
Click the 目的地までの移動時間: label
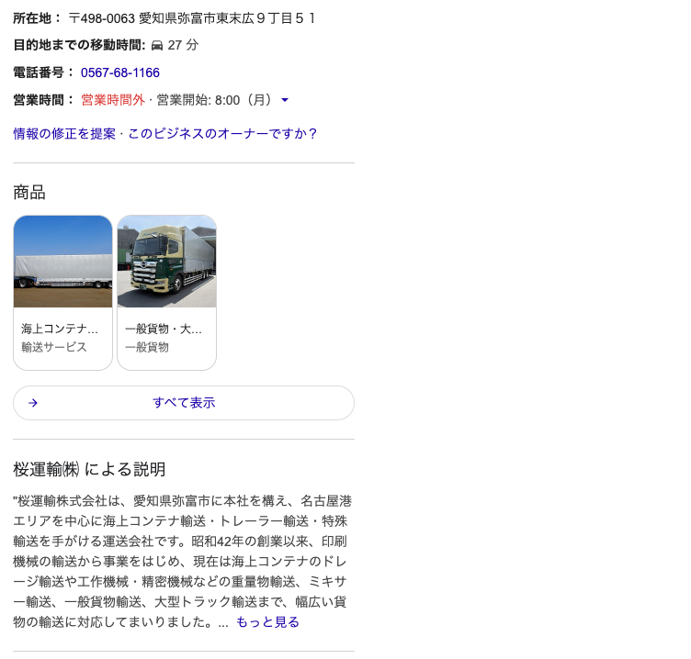(x=79, y=45)
